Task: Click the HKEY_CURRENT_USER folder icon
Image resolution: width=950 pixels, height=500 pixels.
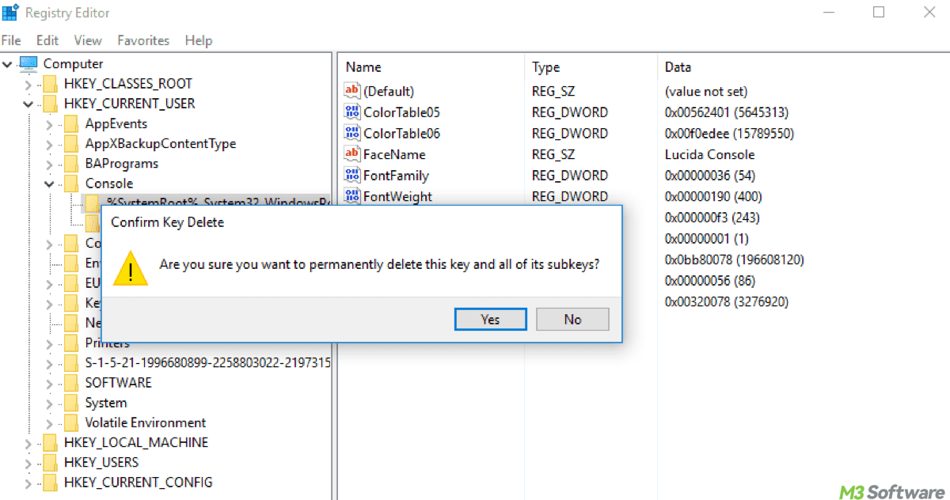Action: [x=51, y=104]
